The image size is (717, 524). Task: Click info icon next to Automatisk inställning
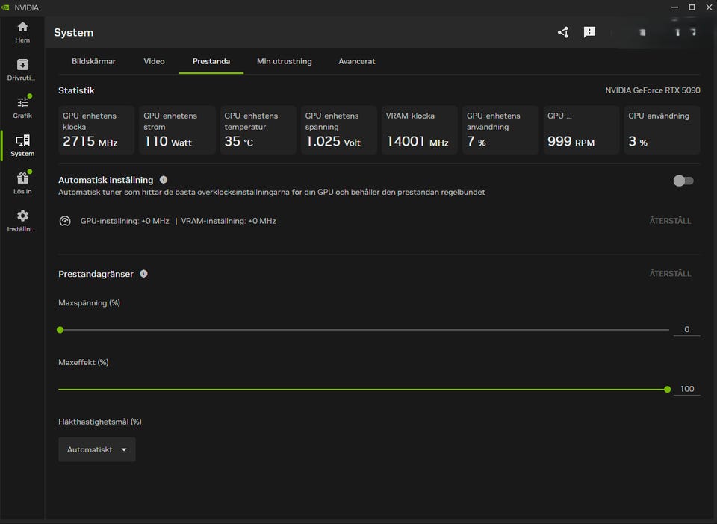164,180
